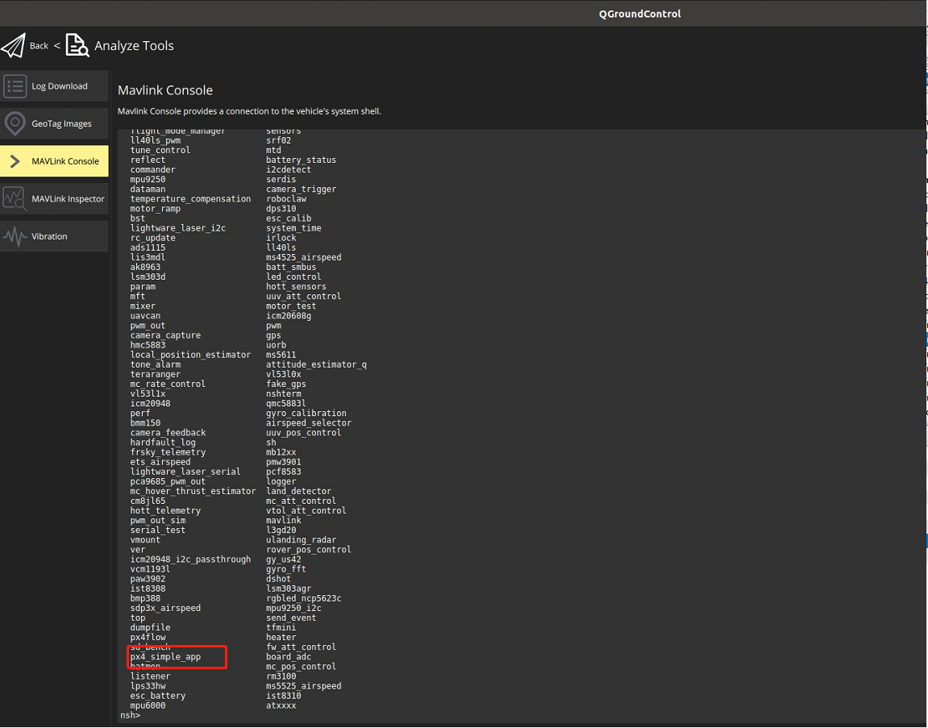Click the fw_att_control entry
Image resolution: width=928 pixels, height=728 pixels.
[302, 647]
